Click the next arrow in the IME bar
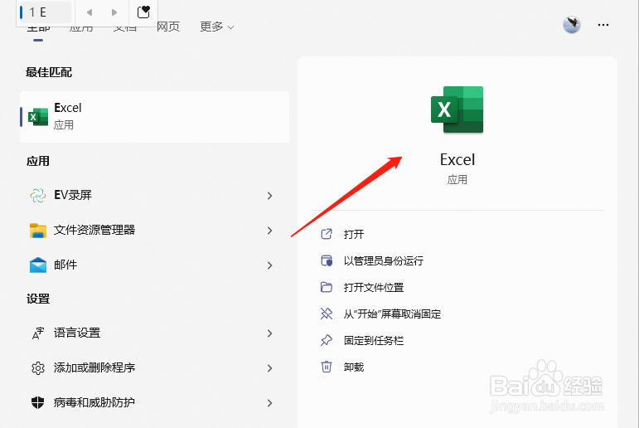 click(114, 12)
